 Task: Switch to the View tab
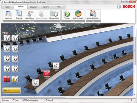coord(59,7)
